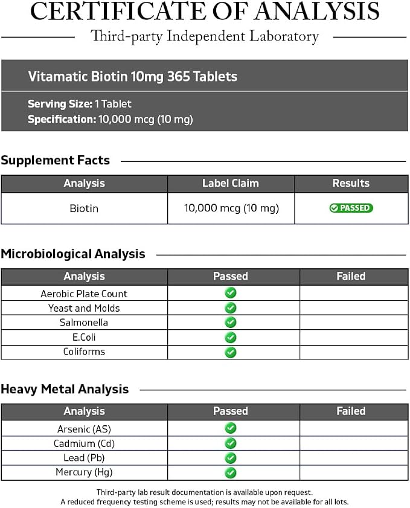This screenshot has width=410, height=508.
Task: Click the Arsenic (AS) passed checkmark
Action: coord(231,428)
